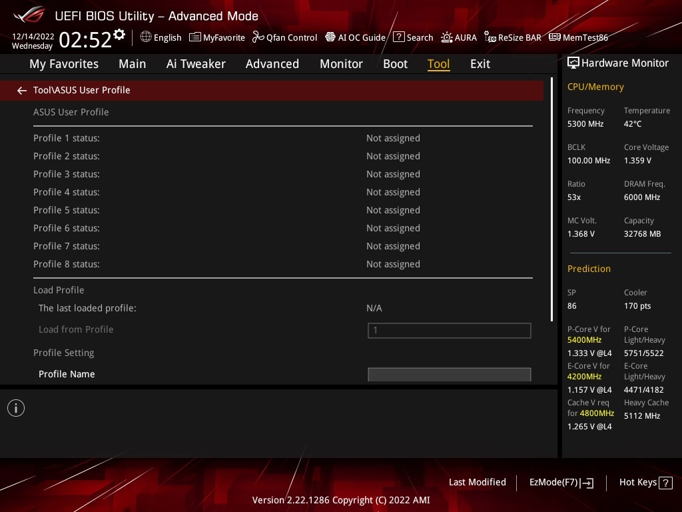This screenshot has width=682, height=512.
Task: Click the AI OC Guide label
Action: tap(362, 37)
